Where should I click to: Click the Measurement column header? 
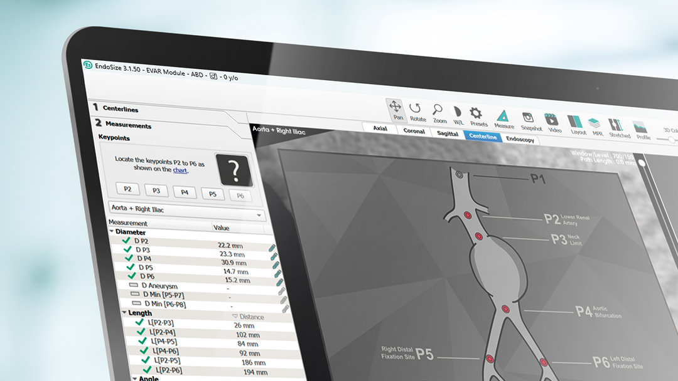(x=160, y=224)
